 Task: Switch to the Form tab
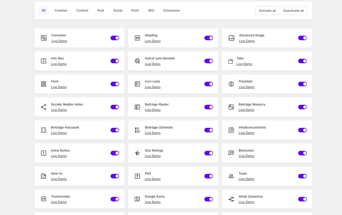coord(135,11)
